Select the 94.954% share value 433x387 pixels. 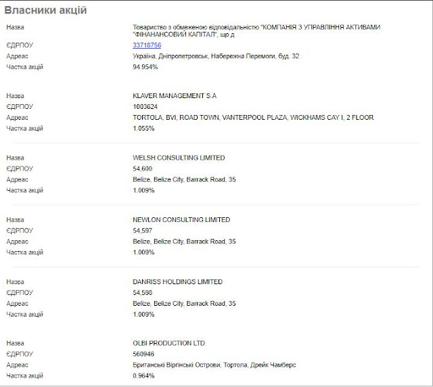[145, 67]
